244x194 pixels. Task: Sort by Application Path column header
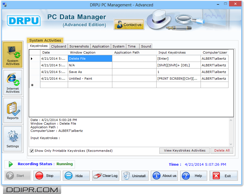tap(134, 52)
